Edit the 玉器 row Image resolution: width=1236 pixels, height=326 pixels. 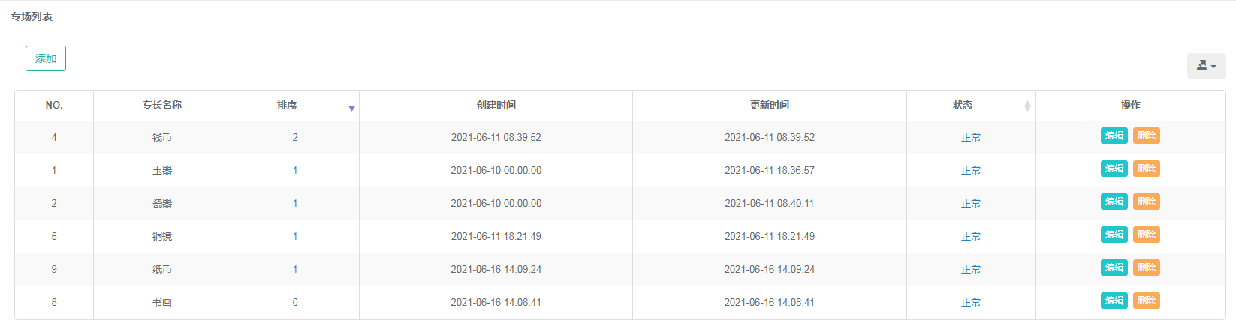[1114, 169]
